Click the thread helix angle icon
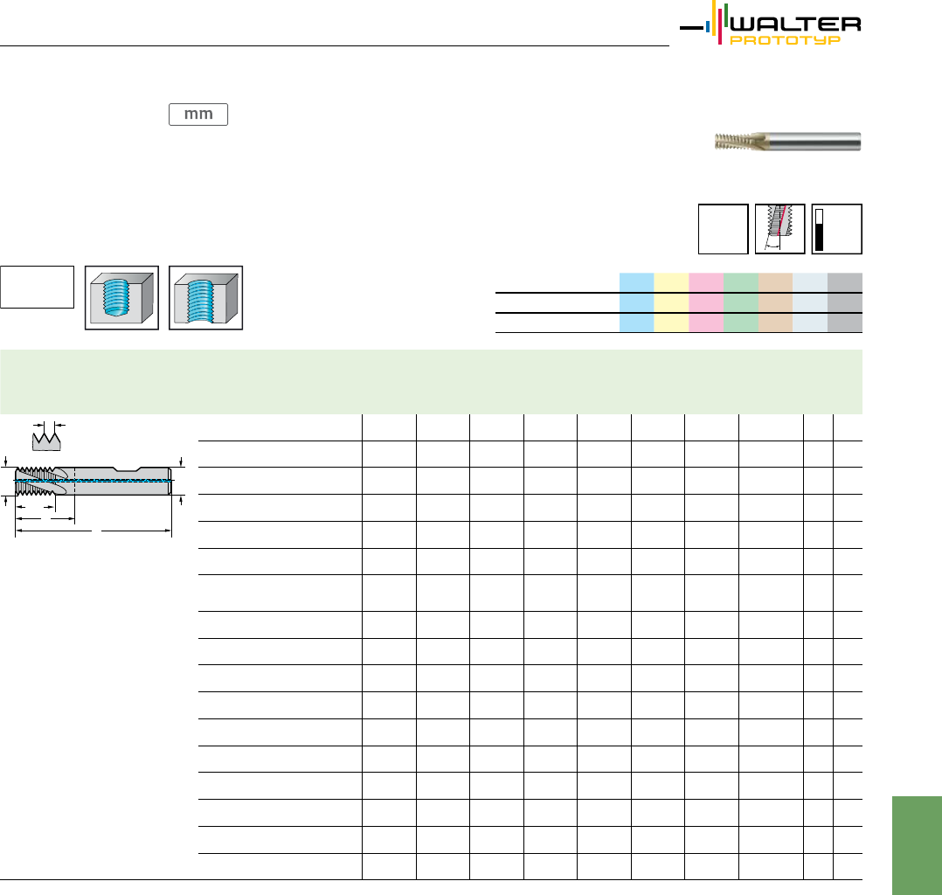This screenshot has width=942, height=895. (x=779, y=229)
